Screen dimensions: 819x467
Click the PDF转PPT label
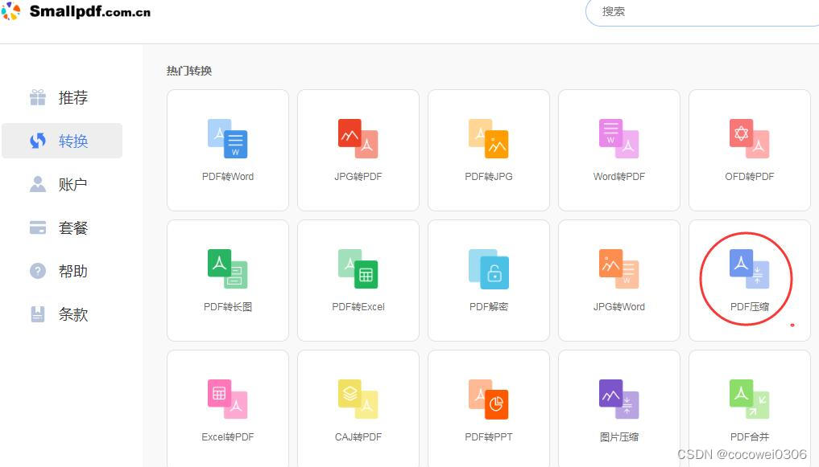[488, 437]
